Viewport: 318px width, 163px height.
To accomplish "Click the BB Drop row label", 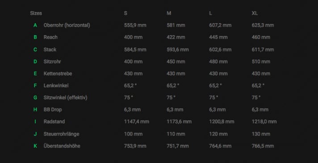I will pyautogui.click(x=53, y=110).
